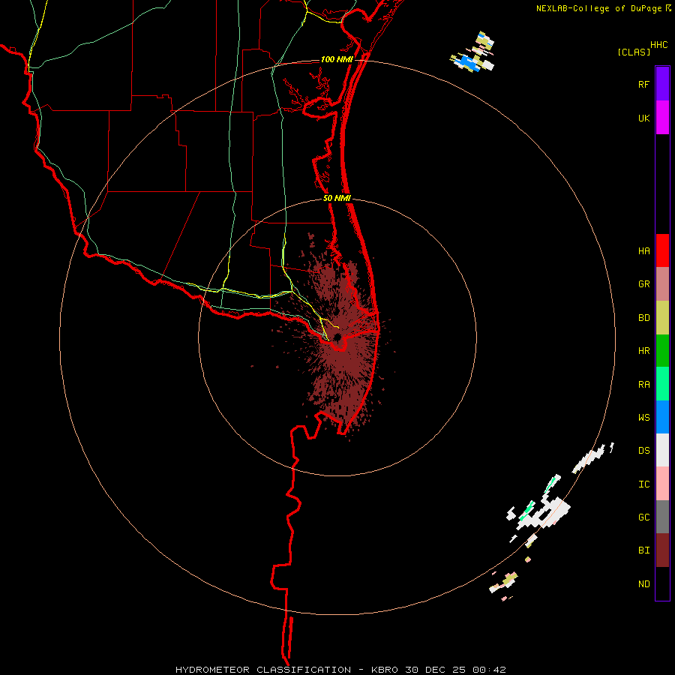Image resolution: width=675 pixels, height=675 pixels.
Task: Click the 'WS' legend label
Action: tap(643, 418)
